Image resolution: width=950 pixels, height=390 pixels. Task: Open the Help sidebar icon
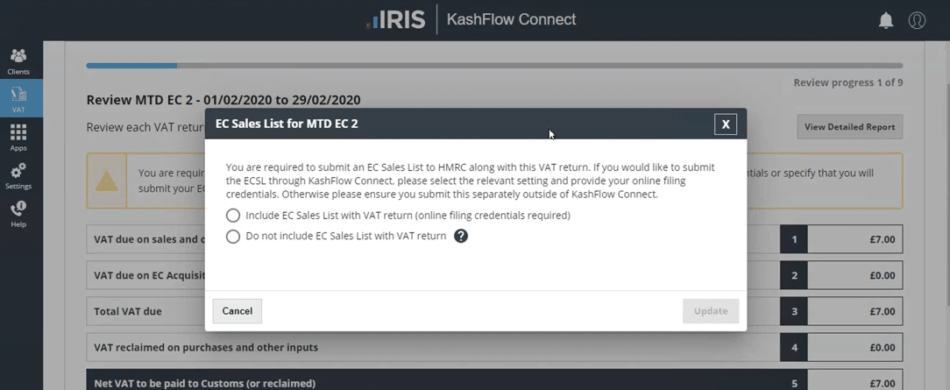pos(18,212)
